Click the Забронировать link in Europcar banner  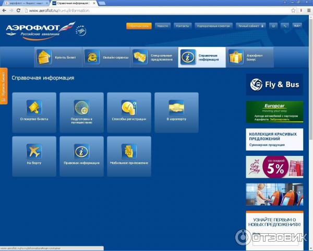click(280, 120)
